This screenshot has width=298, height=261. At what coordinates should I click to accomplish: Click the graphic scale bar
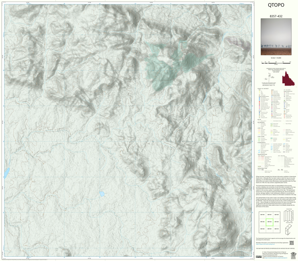276,62
